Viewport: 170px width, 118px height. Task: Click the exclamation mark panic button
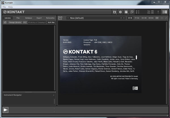click(158, 12)
